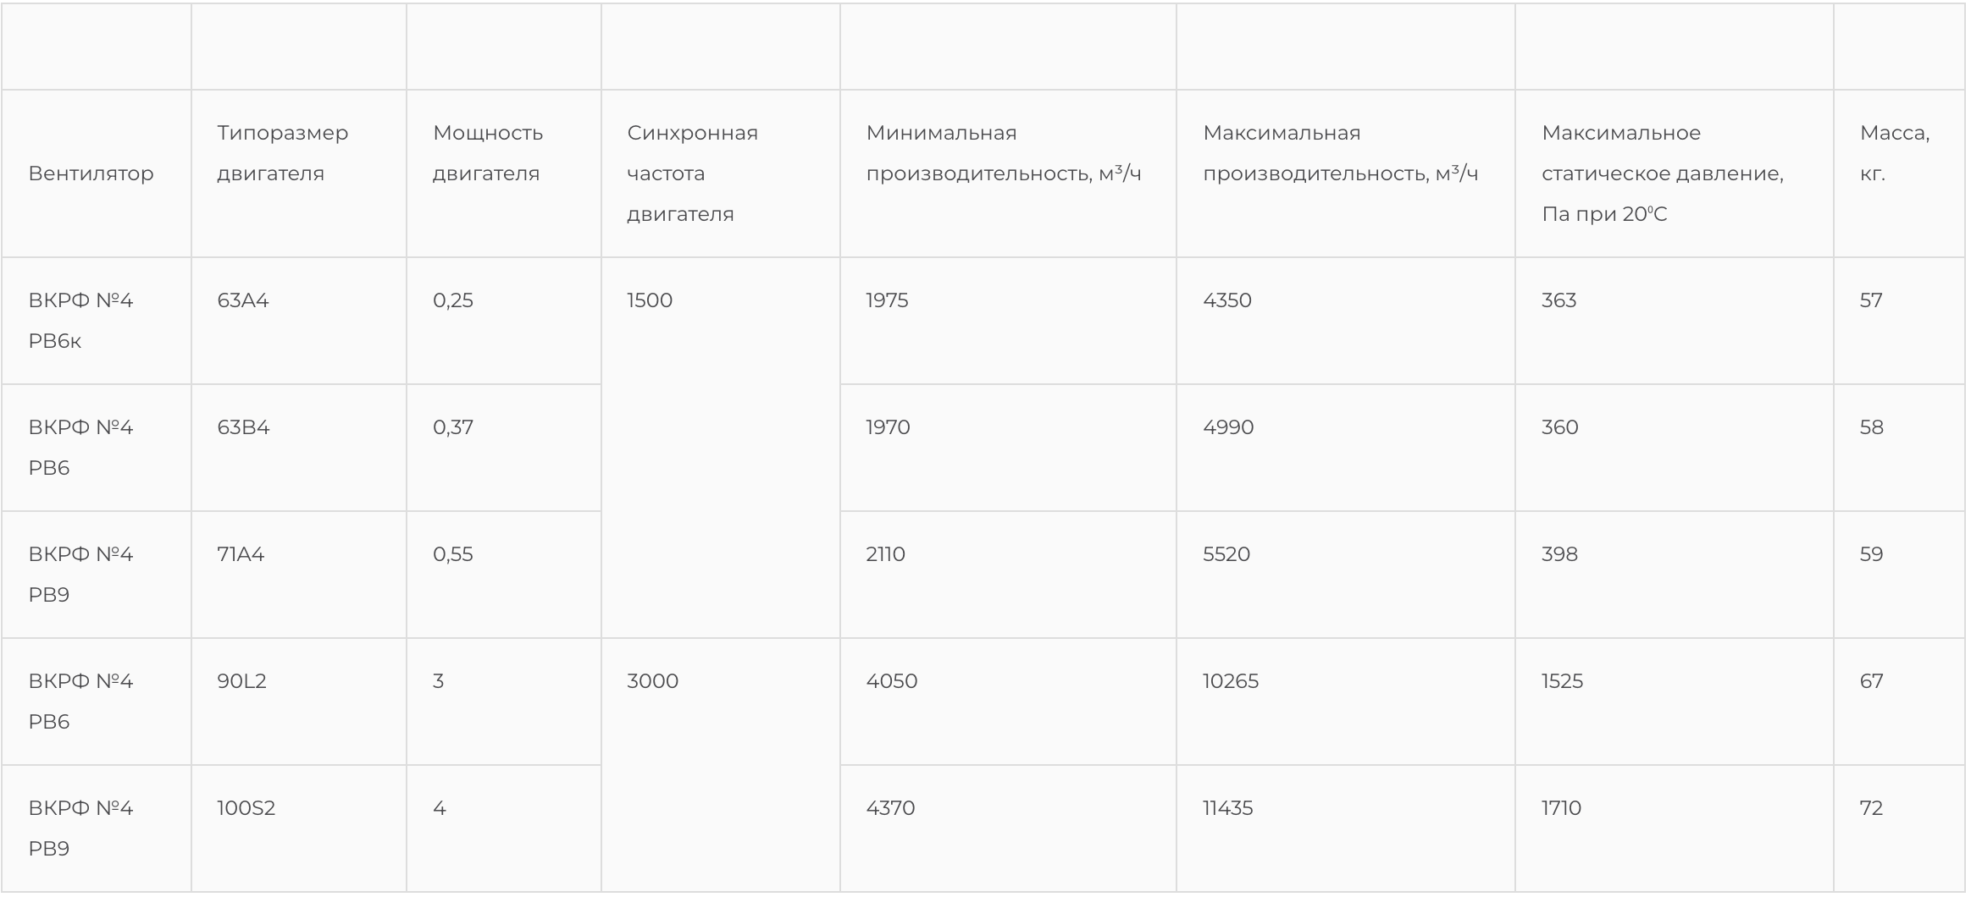This screenshot has height=897, width=1971.
Task: Click the engine size cell "63B4"
Action: coord(243,427)
